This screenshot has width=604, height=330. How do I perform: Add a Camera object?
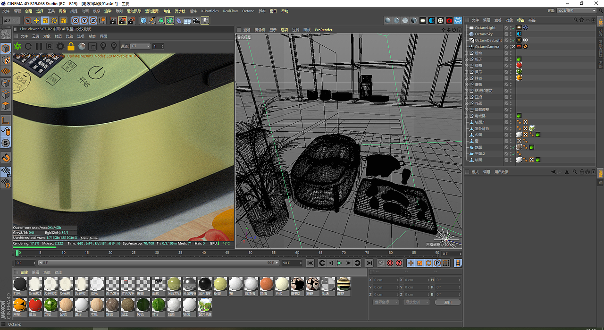click(196, 20)
